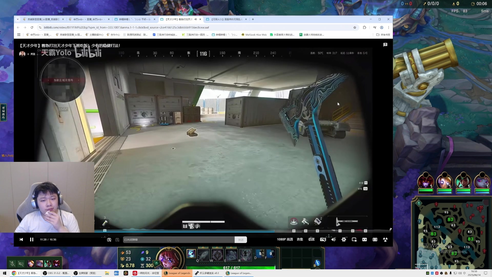Open Windows Start menu
Viewport: 492px width, 277px height.
(4, 273)
